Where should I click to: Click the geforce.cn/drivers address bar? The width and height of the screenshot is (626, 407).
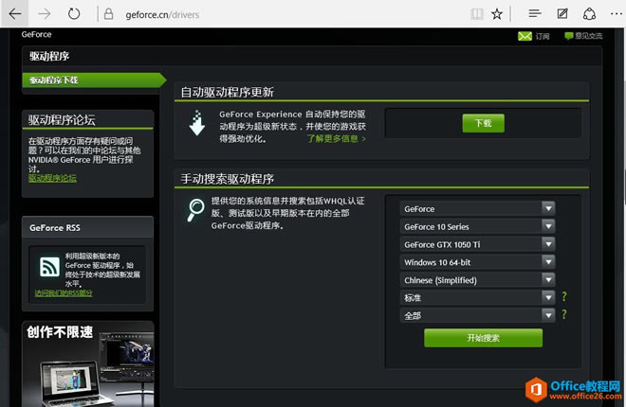(x=162, y=15)
